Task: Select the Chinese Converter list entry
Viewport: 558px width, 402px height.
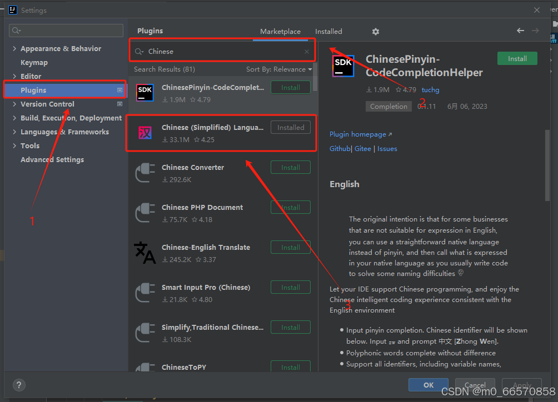Action: pos(223,173)
